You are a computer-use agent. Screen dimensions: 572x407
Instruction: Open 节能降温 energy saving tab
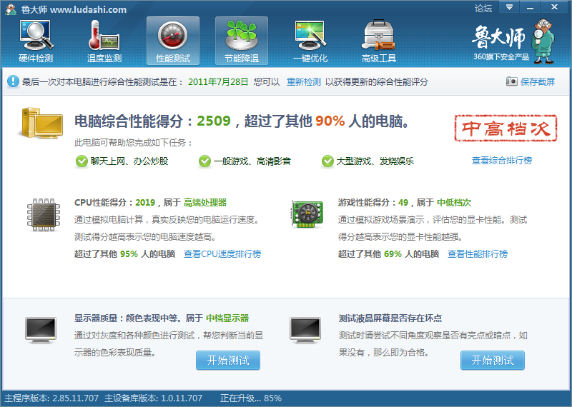pyautogui.click(x=242, y=41)
